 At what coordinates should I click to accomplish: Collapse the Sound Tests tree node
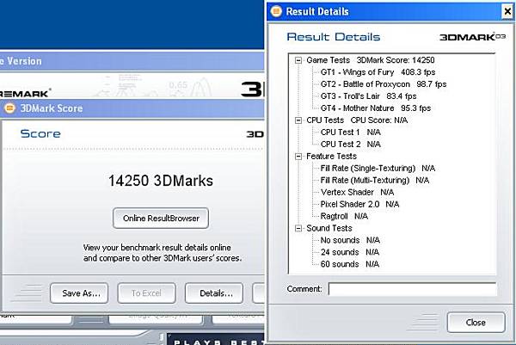(x=298, y=228)
